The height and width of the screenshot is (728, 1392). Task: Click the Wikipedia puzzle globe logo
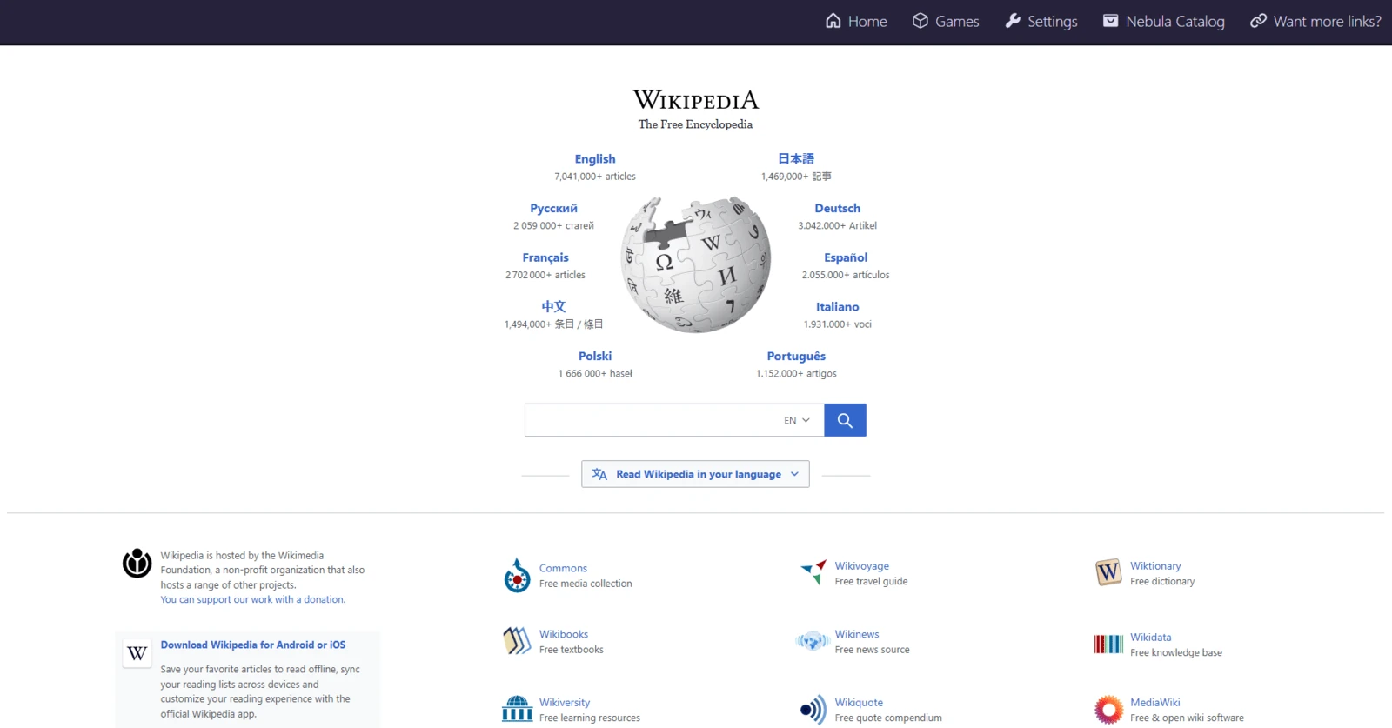pyautogui.click(x=696, y=264)
